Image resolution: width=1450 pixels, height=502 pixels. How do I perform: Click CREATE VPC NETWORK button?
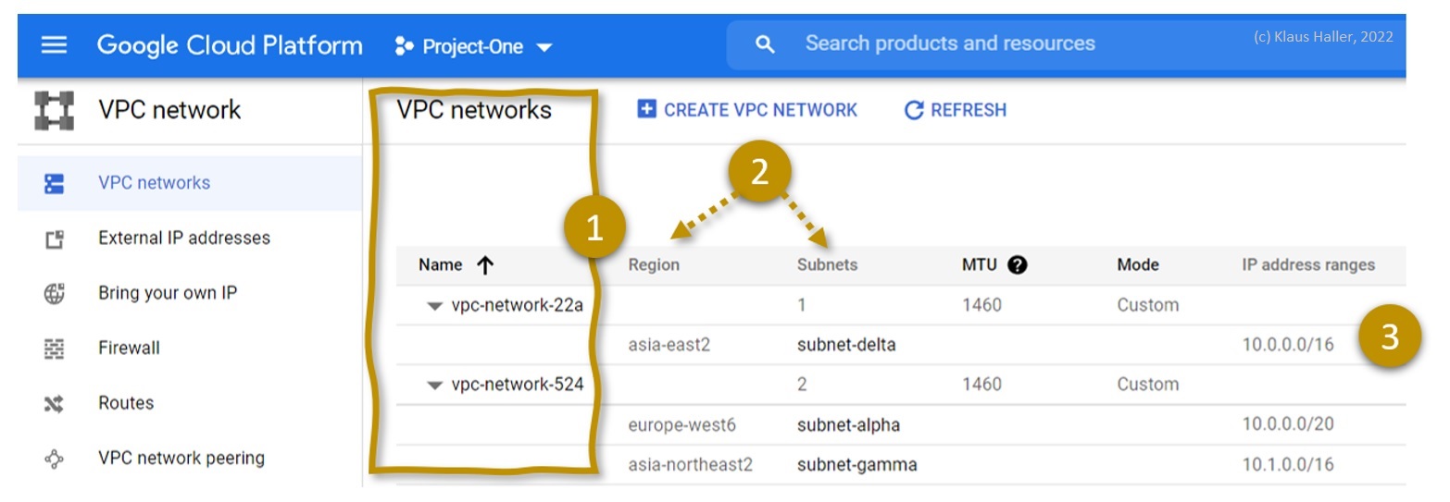point(747,110)
